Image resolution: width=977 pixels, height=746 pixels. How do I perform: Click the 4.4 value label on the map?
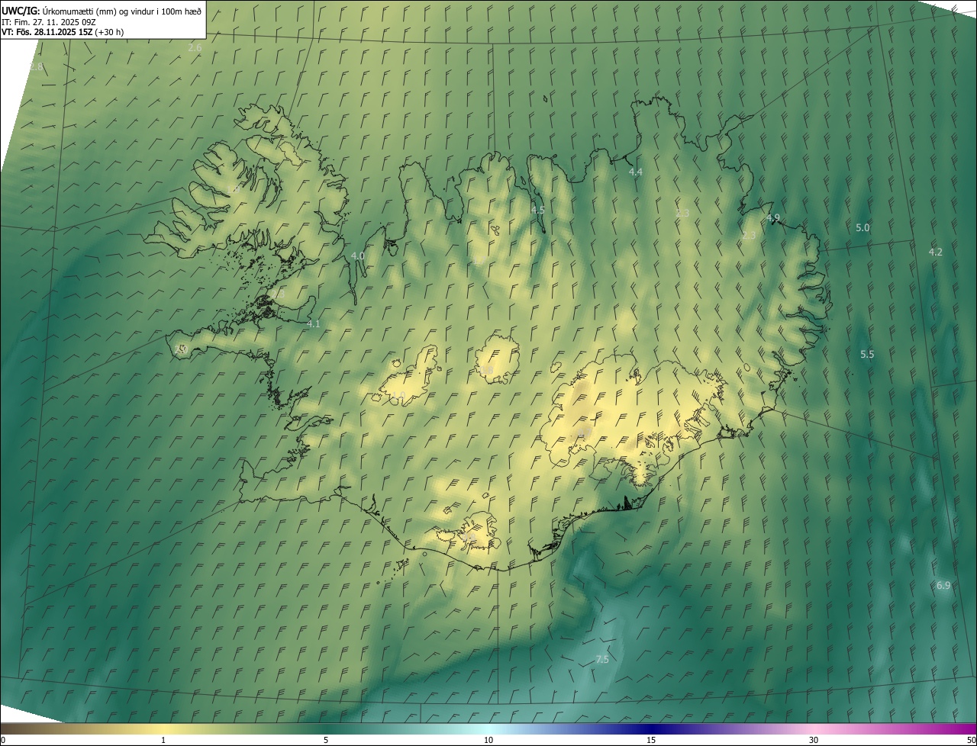pos(635,172)
